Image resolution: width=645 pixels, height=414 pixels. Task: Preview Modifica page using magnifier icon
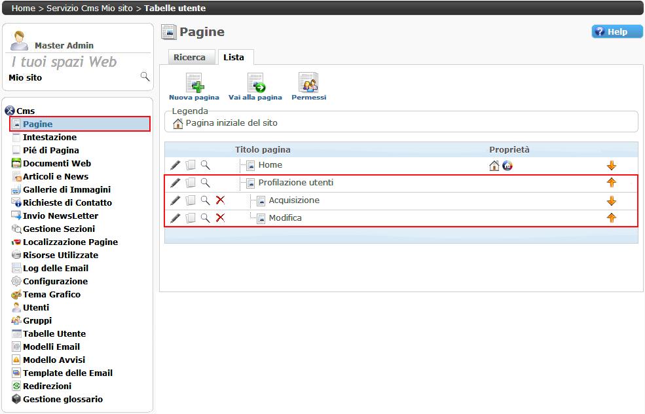click(205, 218)
